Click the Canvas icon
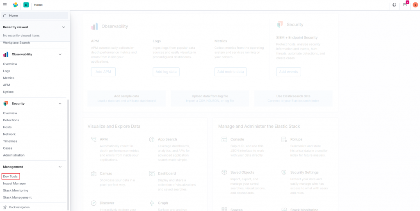Viewport: 420px width, 211px height. click(94, 173)
